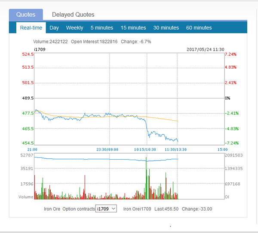Open the i1709 option contracts dropdown
Image resolution: width=258 pixels, height=233 pixels.
coord(106,209)
